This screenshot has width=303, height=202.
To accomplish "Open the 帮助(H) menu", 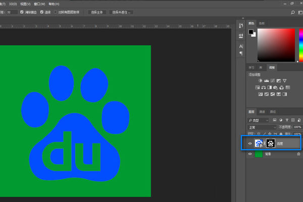I will pos(54,4).
